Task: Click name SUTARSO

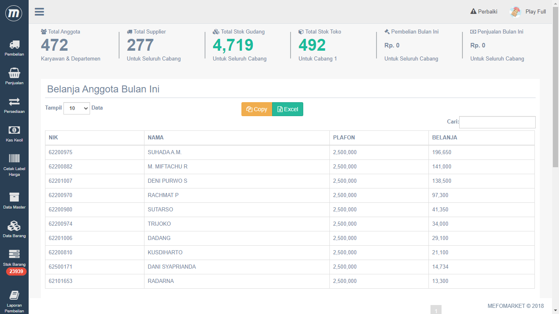Action: pos(160,209)
